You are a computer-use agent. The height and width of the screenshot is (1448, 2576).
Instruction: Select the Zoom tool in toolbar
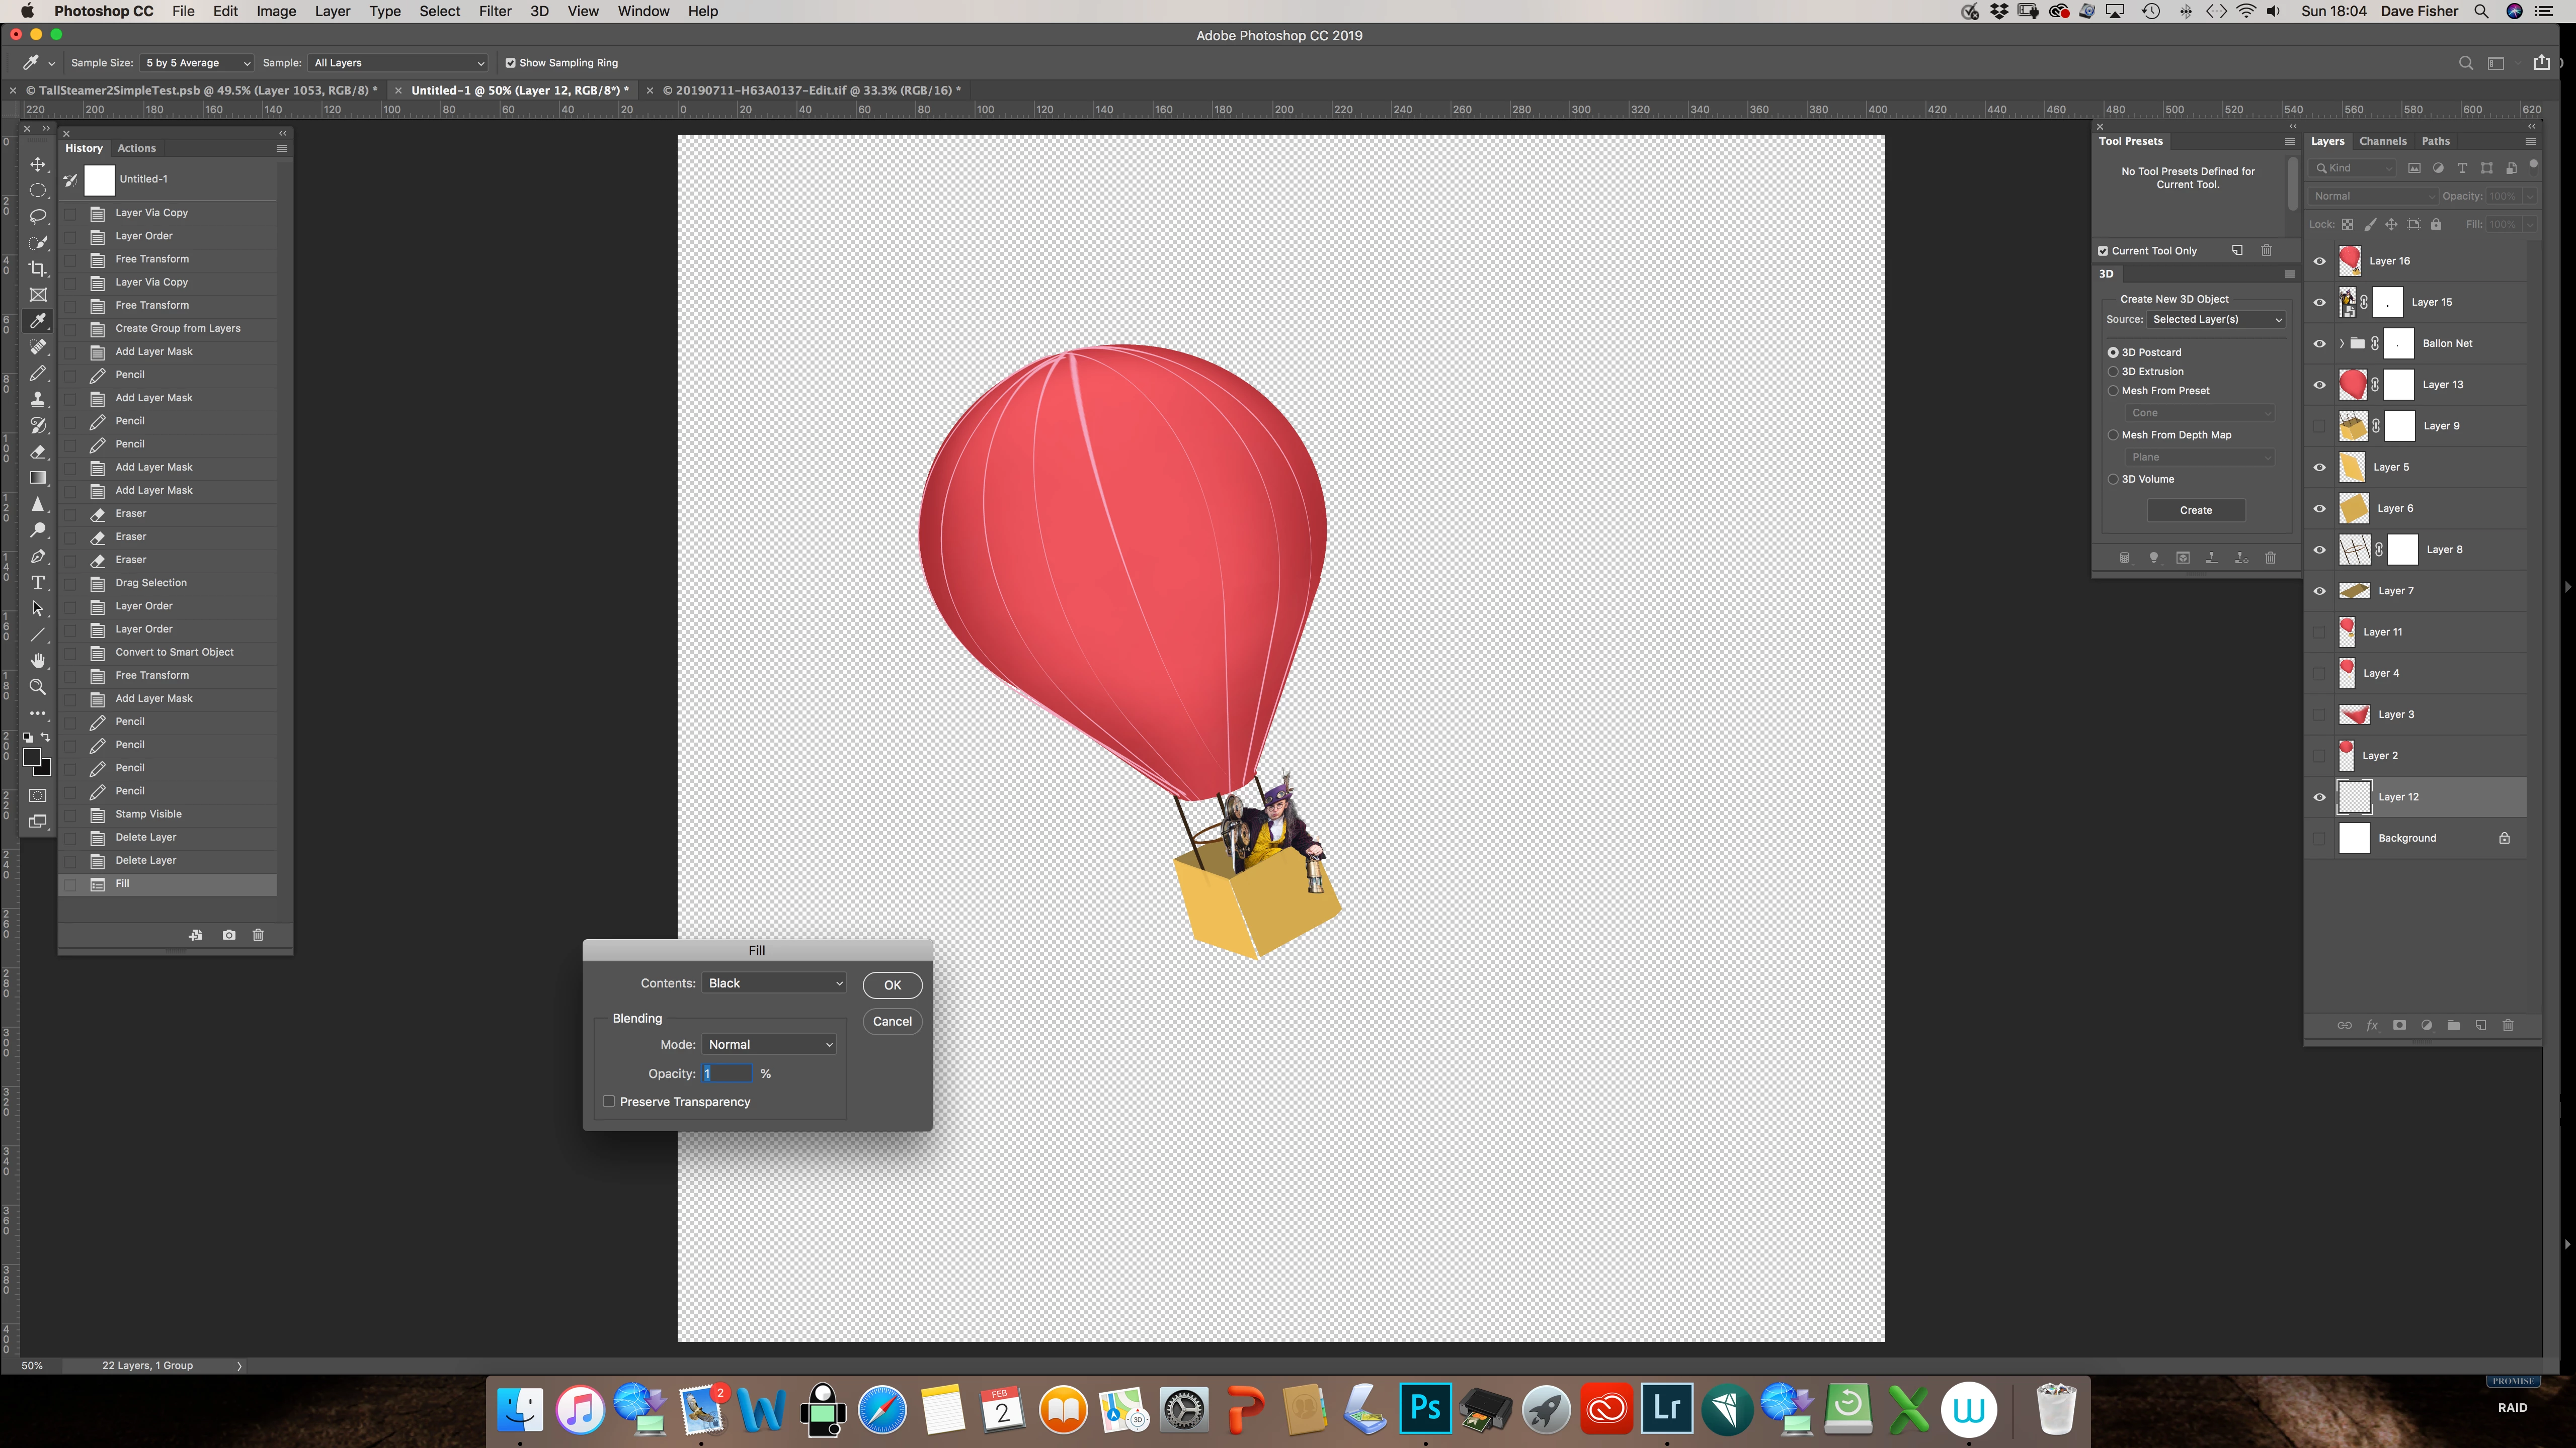[x=38, y=686]
